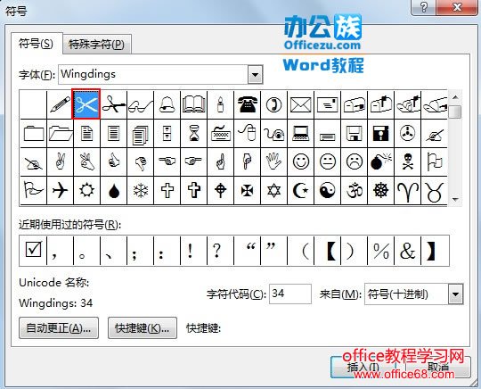481x389 pixels.
Task: Select the bomb symbol
Action: pyautogui.click(x=380, y=161)
